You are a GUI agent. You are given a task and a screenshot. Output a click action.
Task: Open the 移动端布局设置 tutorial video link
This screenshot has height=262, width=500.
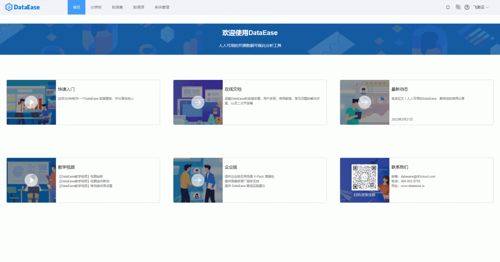click(85, 186)
